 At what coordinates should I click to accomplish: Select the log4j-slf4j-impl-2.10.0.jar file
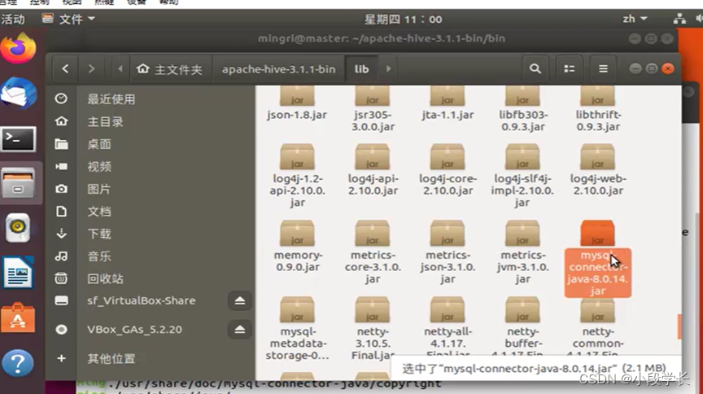pos(522,176)
